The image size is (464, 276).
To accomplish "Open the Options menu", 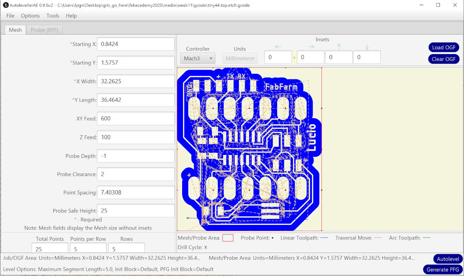I will [30, 15].
